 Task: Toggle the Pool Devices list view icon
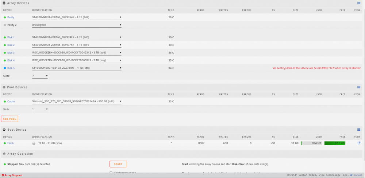(x=359, y=87)
